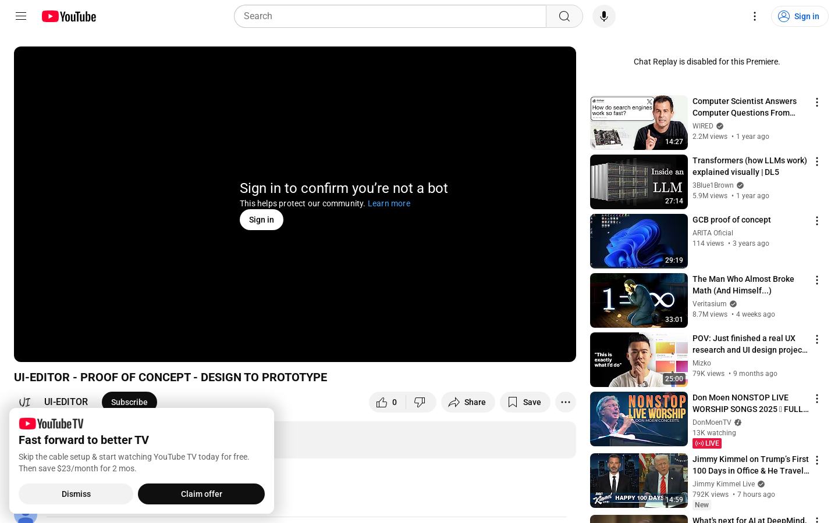The width and height of the screenshot is (838, 523).
Task: Open Don Moen live worship thumbnail
Action: [639, 419]
